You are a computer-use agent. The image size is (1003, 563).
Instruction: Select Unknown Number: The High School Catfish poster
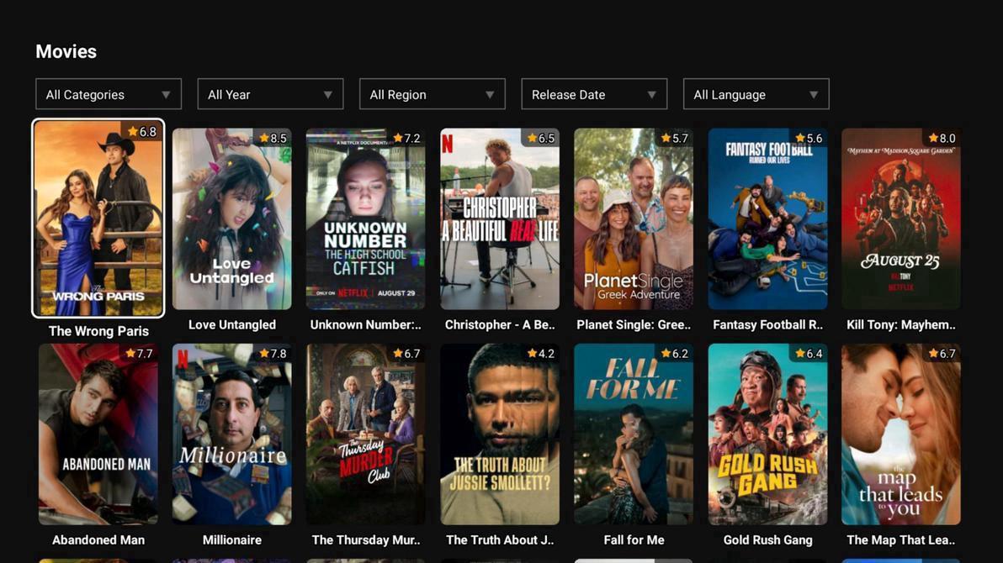pos(366,218)
